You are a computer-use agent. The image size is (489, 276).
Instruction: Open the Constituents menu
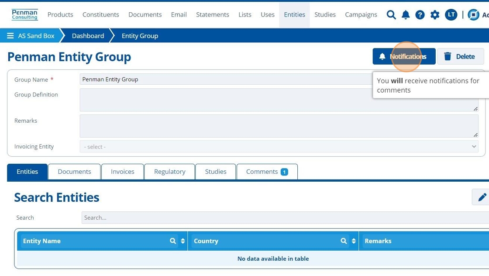tap(101, 15)
